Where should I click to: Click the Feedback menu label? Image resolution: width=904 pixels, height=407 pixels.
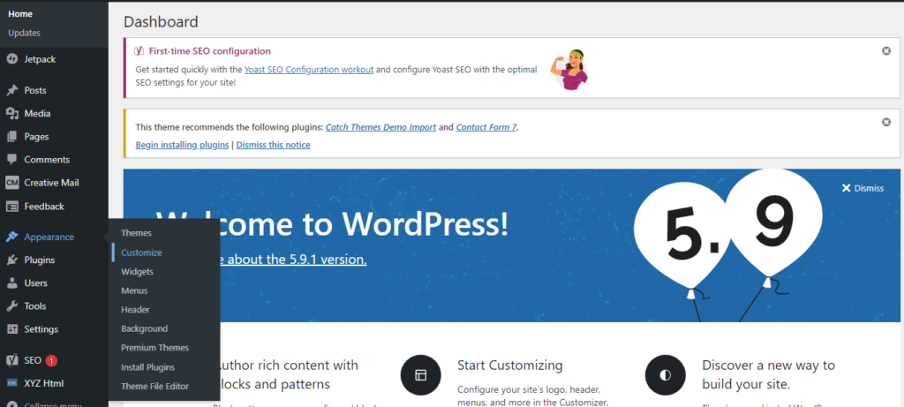pyautogui.click(x=44, y=207)
